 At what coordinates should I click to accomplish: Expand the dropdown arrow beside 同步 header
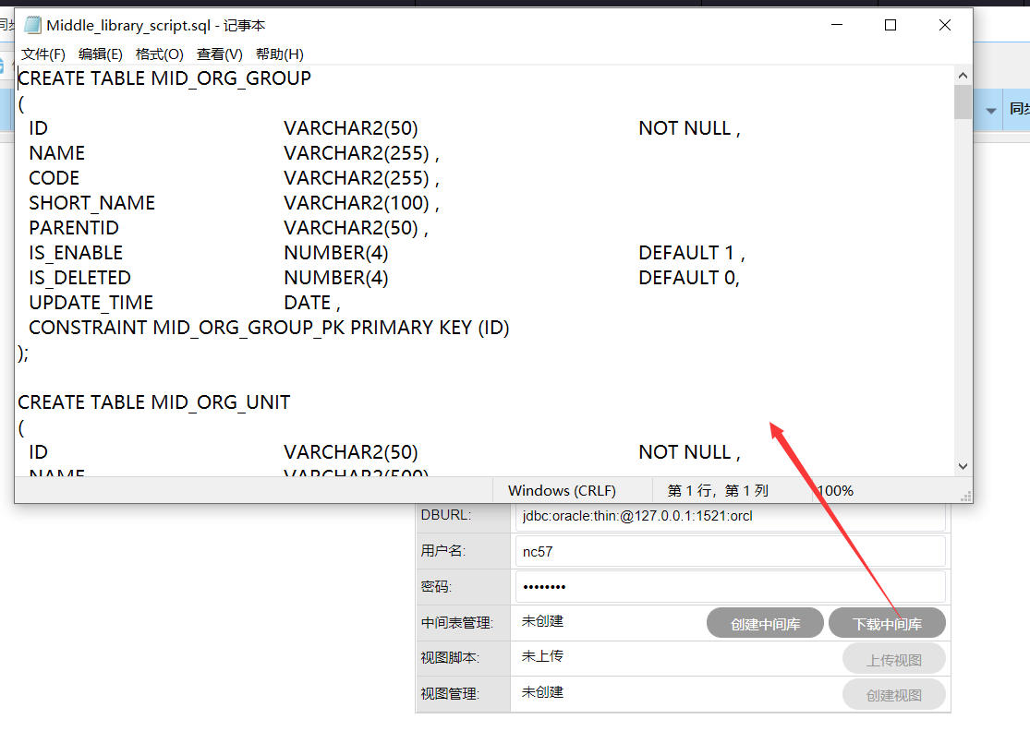click(991, 111)
